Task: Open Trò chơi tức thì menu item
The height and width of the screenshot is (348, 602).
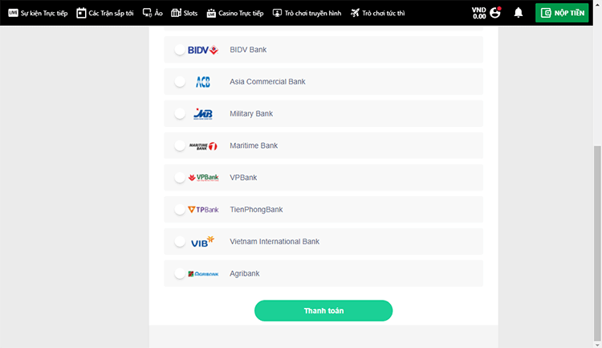Action: click(x=377, y=13)
